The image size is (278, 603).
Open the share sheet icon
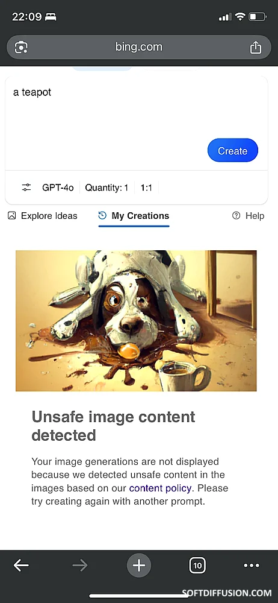pos(256,47)
